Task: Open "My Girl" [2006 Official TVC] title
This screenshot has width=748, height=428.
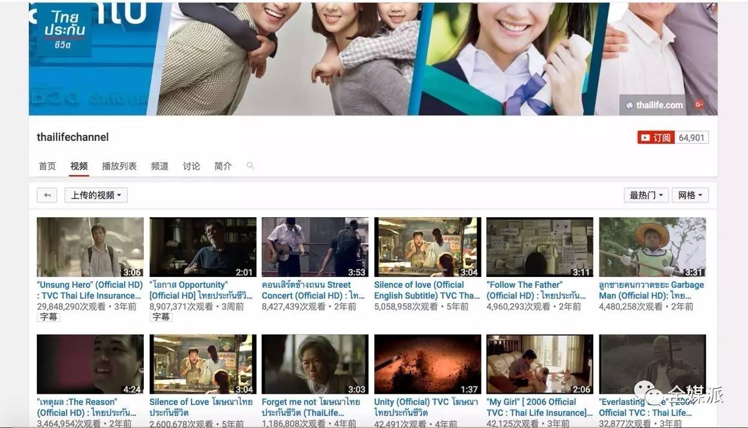Action: coord(539,408)
